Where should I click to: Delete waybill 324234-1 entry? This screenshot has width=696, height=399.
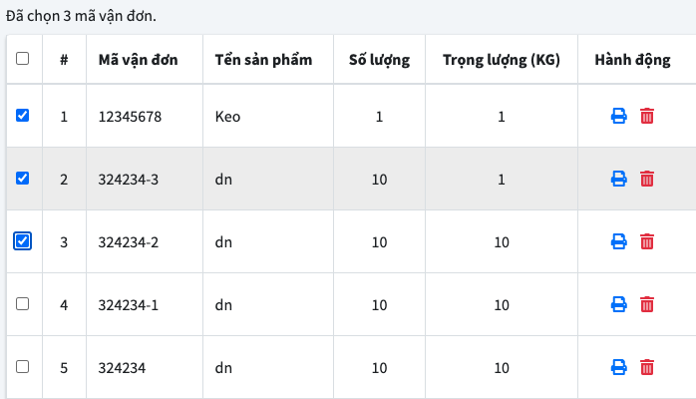tap(647, 304)
